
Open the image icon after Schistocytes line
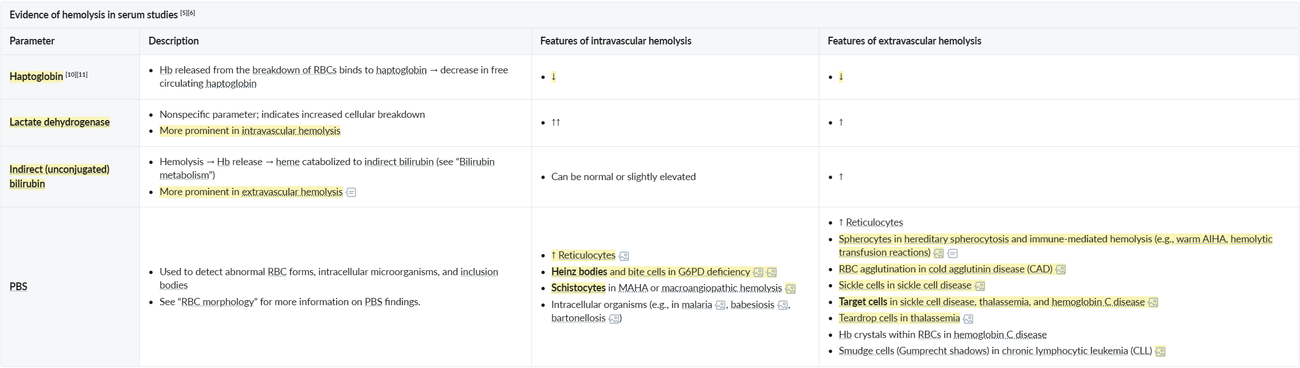(x=790, y=289)
